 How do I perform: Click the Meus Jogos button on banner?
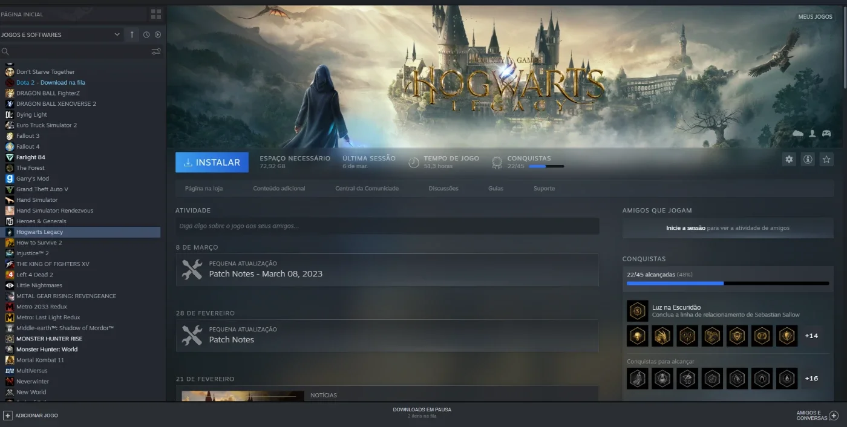[x=815, y=16]
